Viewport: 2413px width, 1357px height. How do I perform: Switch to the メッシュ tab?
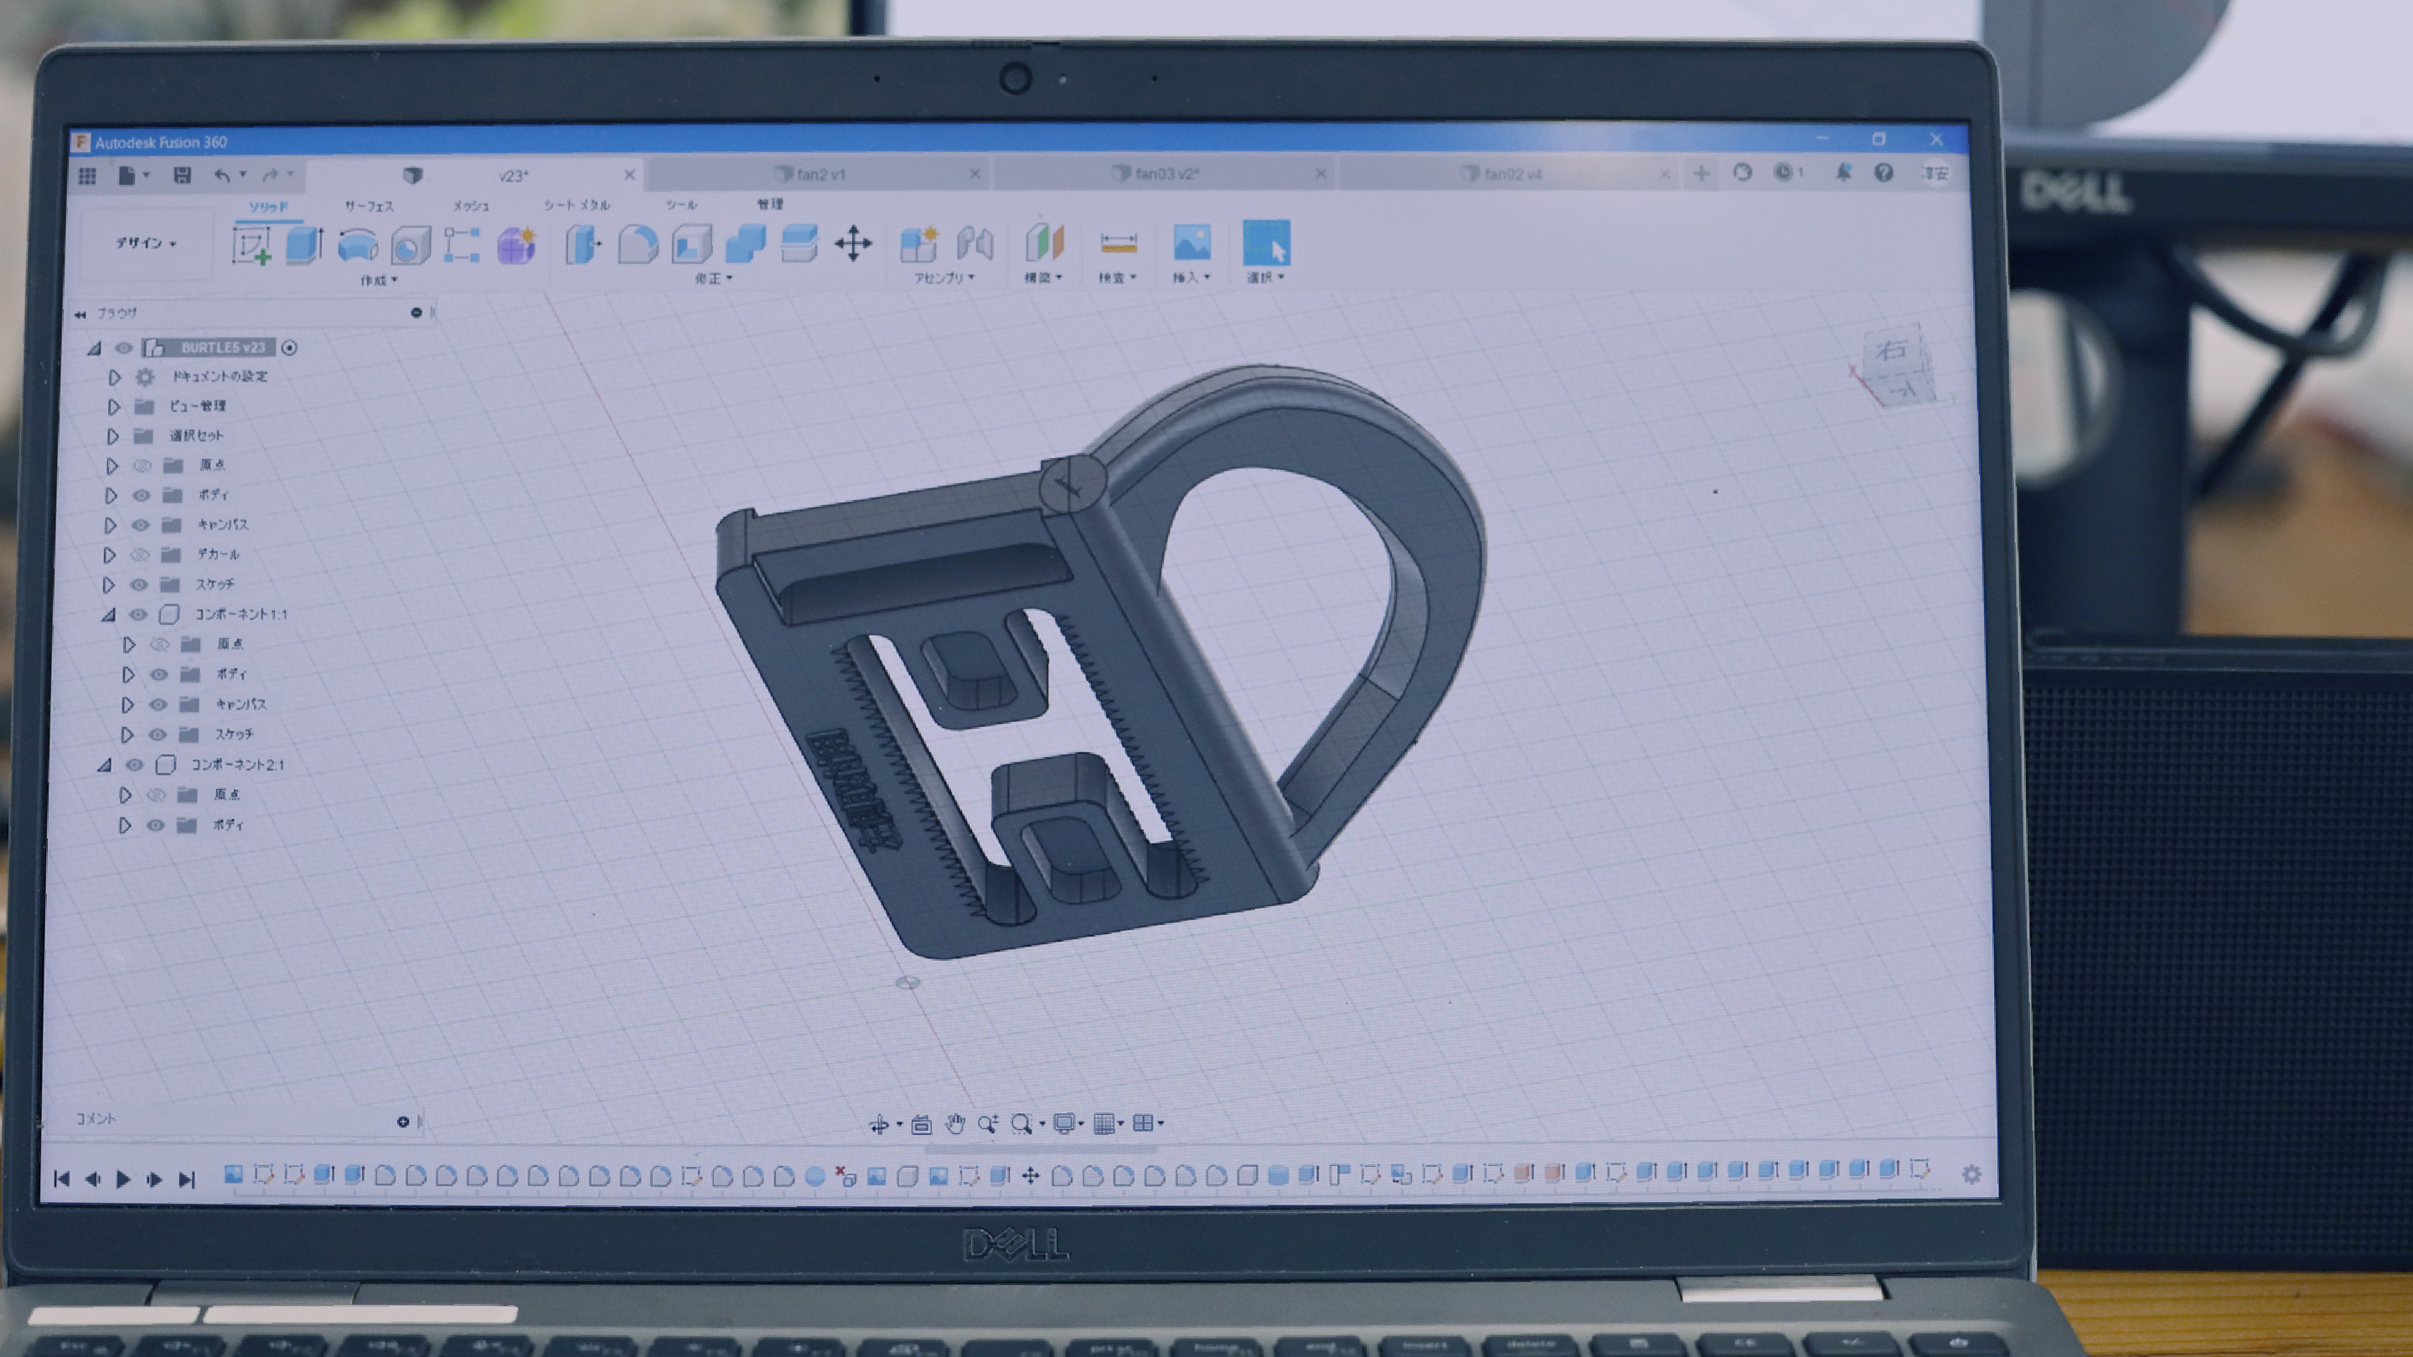470,205
